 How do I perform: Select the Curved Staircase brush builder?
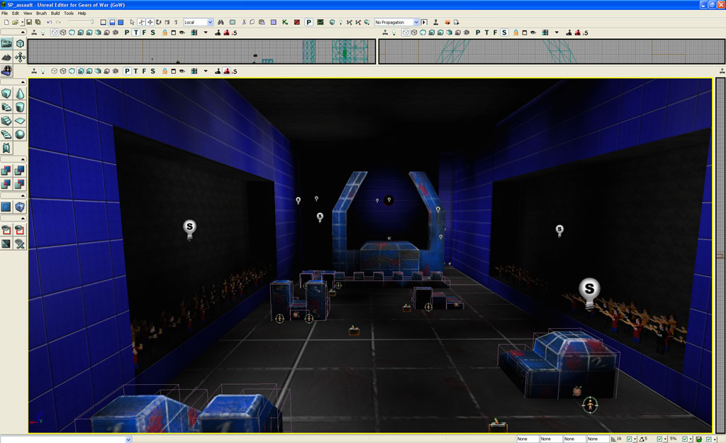[6, 107]
